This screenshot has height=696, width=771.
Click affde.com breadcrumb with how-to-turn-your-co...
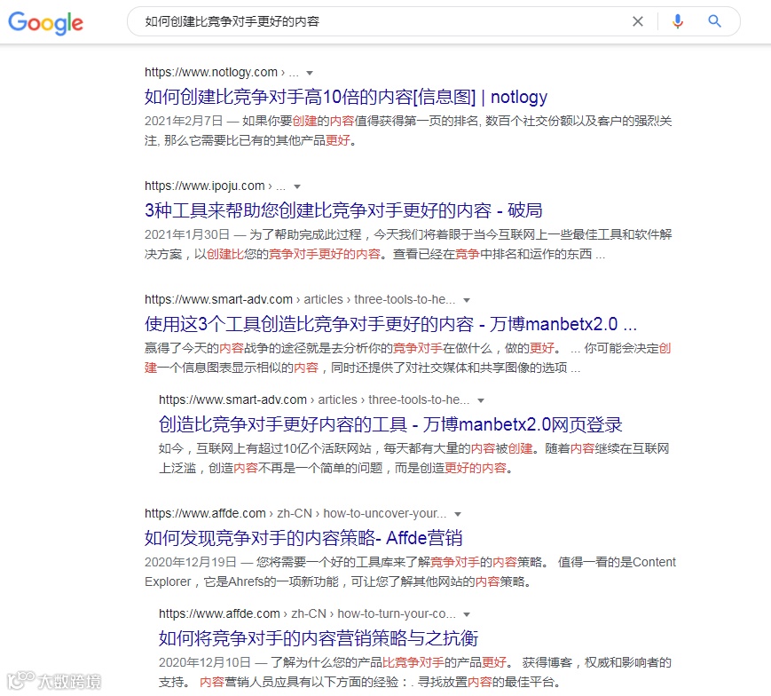pyautogui.click(x=307, y=613)
